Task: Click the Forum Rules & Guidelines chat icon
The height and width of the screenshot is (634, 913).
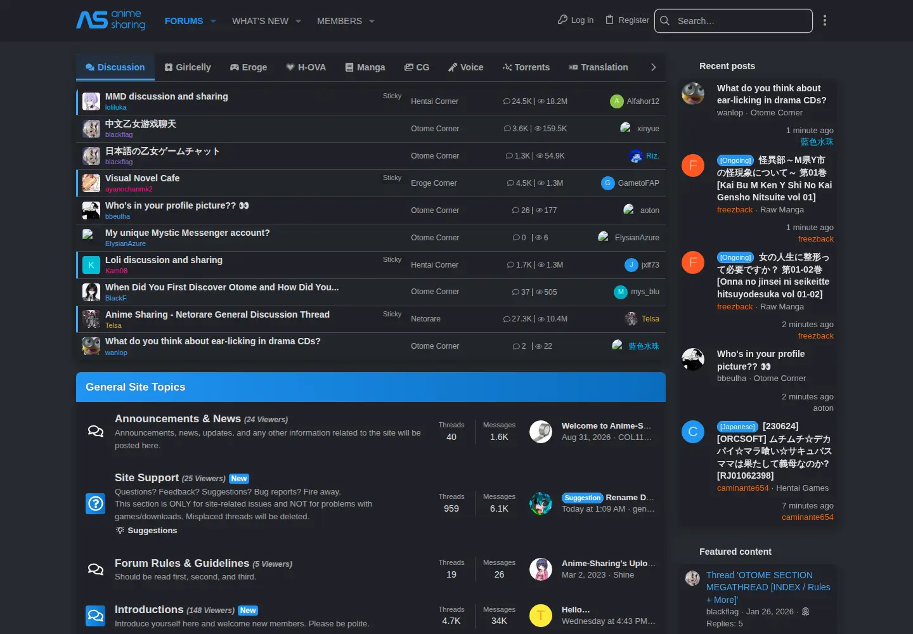Action: (96, 569)
